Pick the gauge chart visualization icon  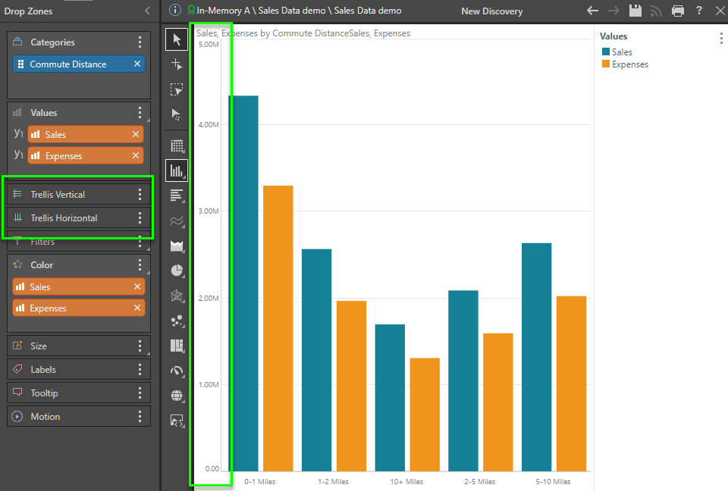(x=177, y=371)
